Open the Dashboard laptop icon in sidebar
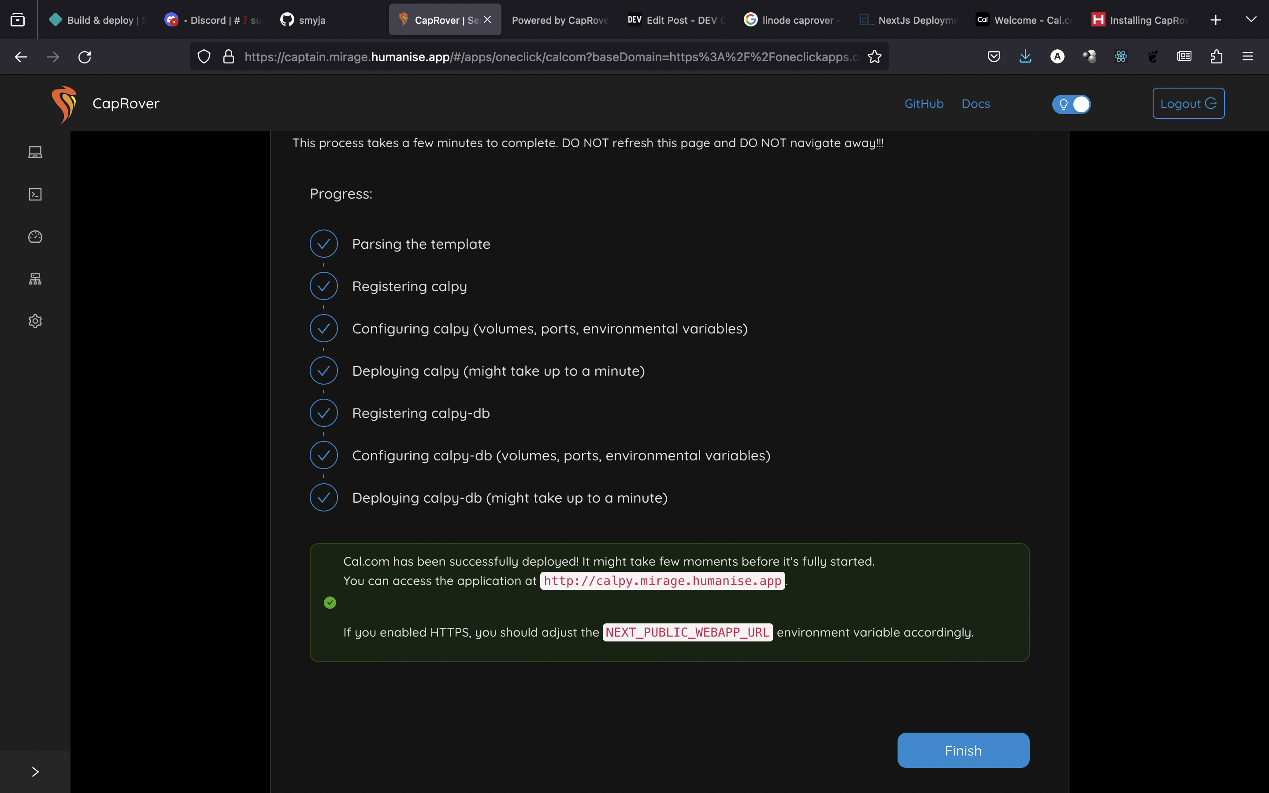The image size is (1269, 793). [x=35, y=152]
